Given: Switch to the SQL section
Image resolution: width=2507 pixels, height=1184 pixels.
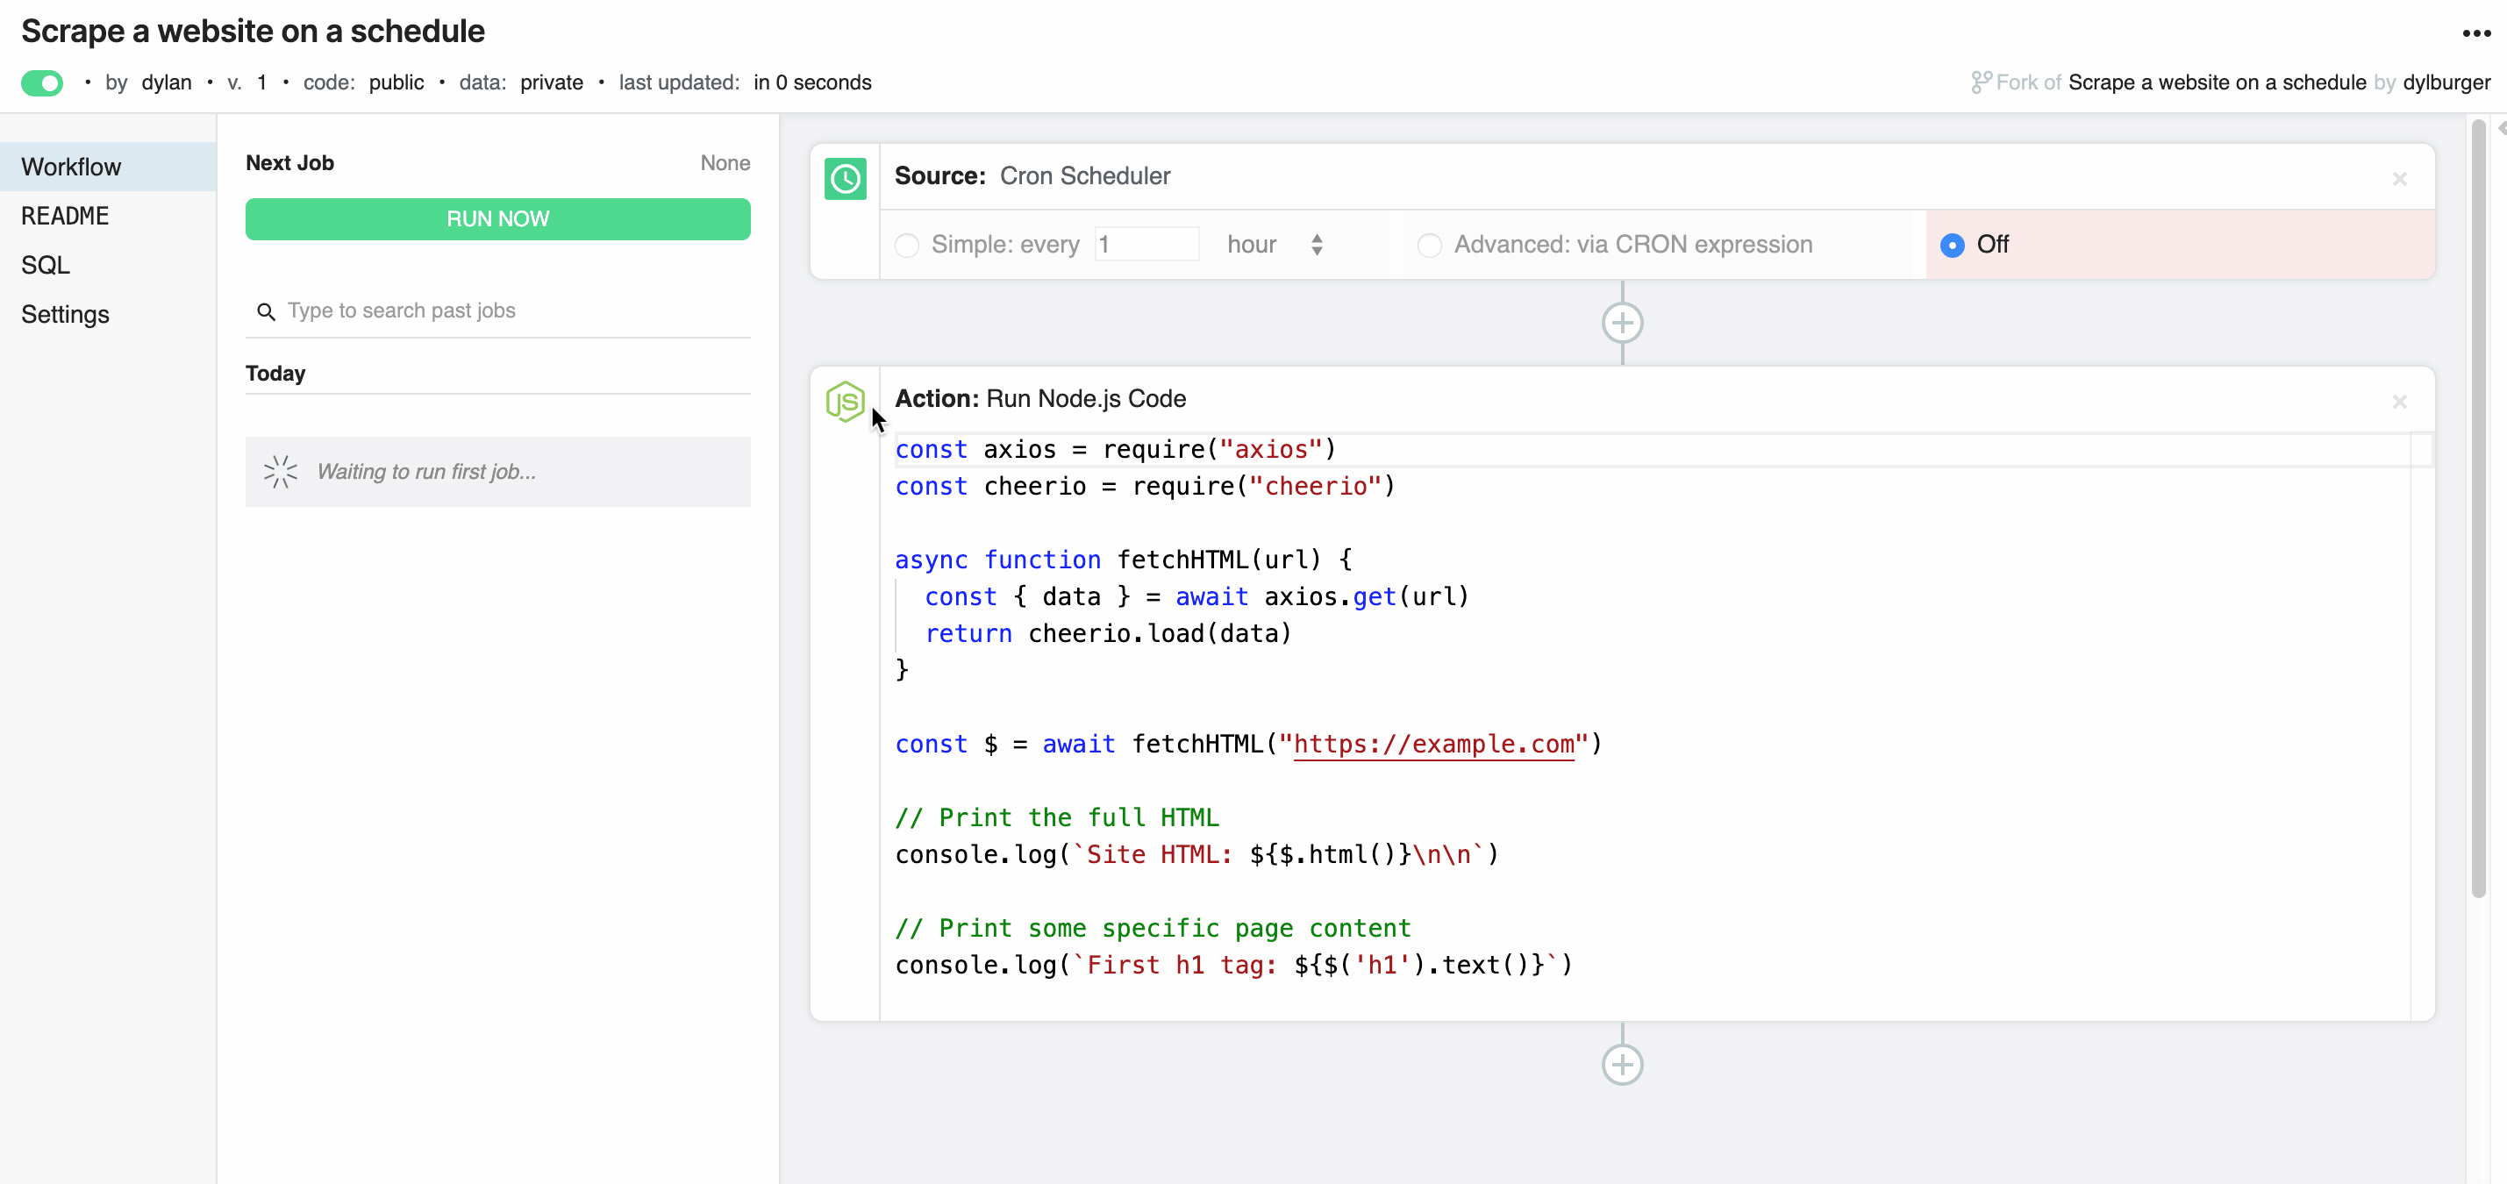Looking at the screenshot, I should (x=45, y=264).
